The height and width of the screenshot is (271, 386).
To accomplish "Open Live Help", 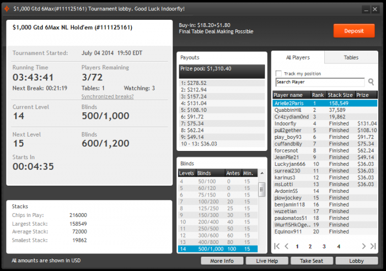I will click(x=267, y=261).
